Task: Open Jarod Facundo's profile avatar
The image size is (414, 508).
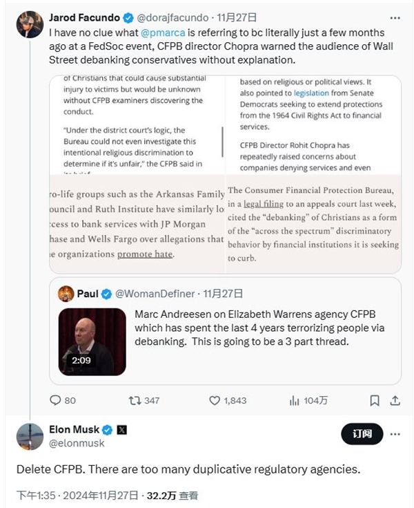Action: click(x=30, y=25)
